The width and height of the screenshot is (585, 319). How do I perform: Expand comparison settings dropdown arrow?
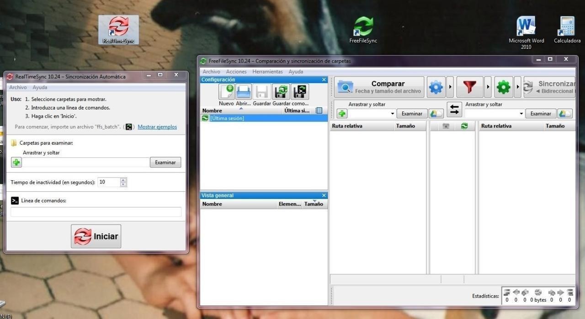click(450, 87)
